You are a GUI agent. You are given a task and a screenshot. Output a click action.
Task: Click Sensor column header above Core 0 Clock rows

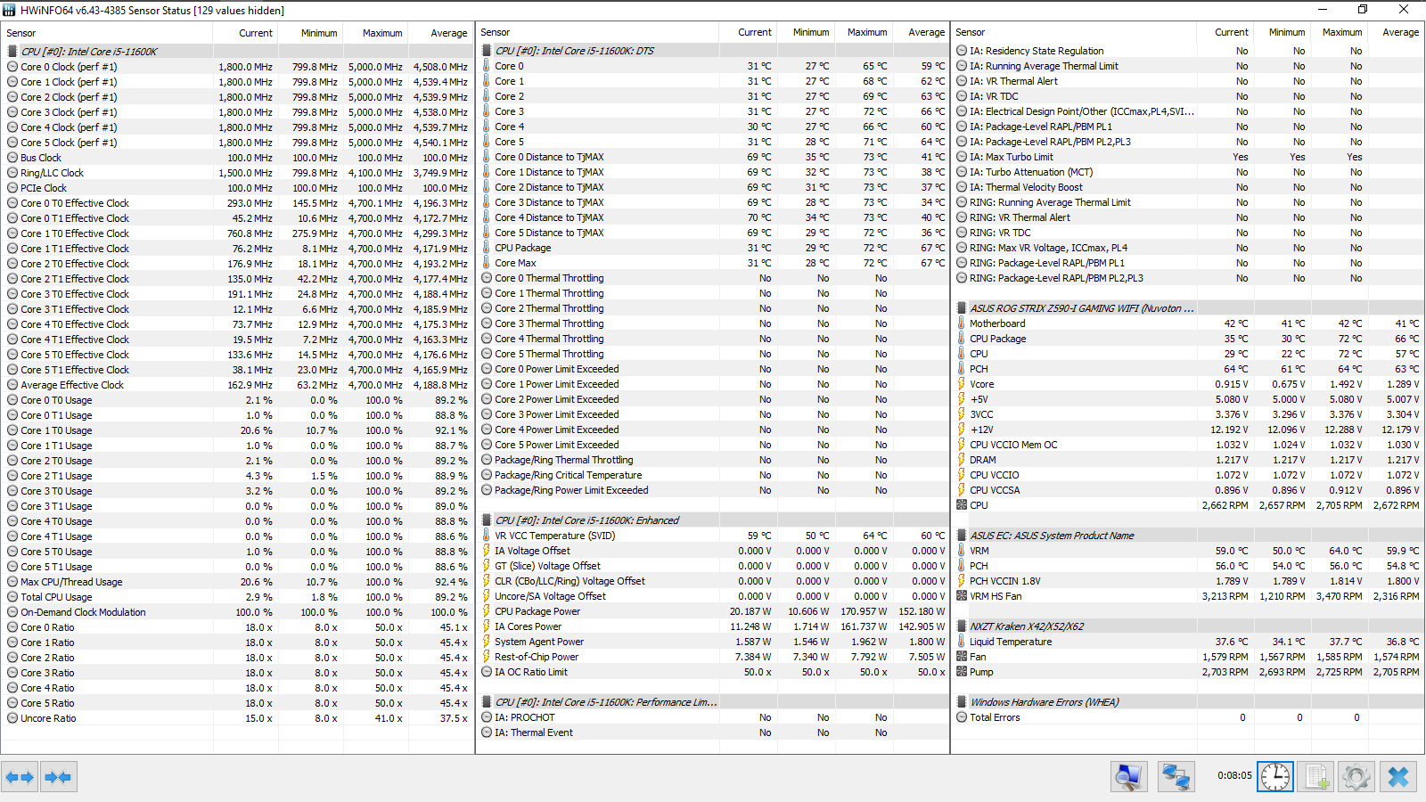click(107, 33)
